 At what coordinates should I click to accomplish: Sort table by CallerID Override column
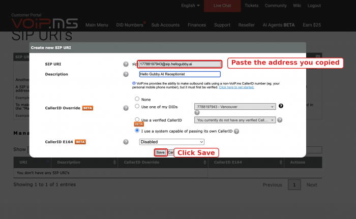[163, 162]
